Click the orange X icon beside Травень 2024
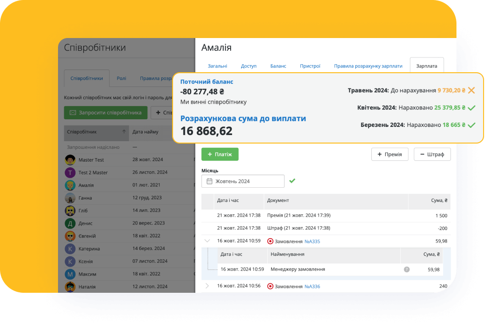This screenshot has height=327, width=485. click(471, 90)
